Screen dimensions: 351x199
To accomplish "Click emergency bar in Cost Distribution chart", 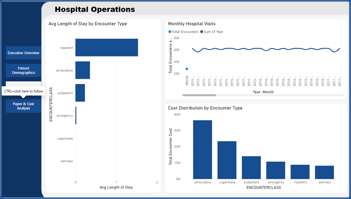I will pyautogui.click(x=276, y=170).
